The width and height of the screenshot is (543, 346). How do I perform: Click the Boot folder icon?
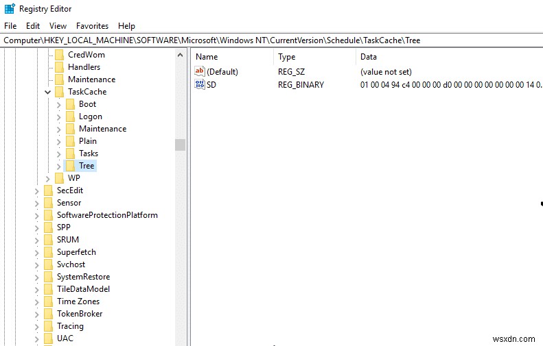pos(70,104)
